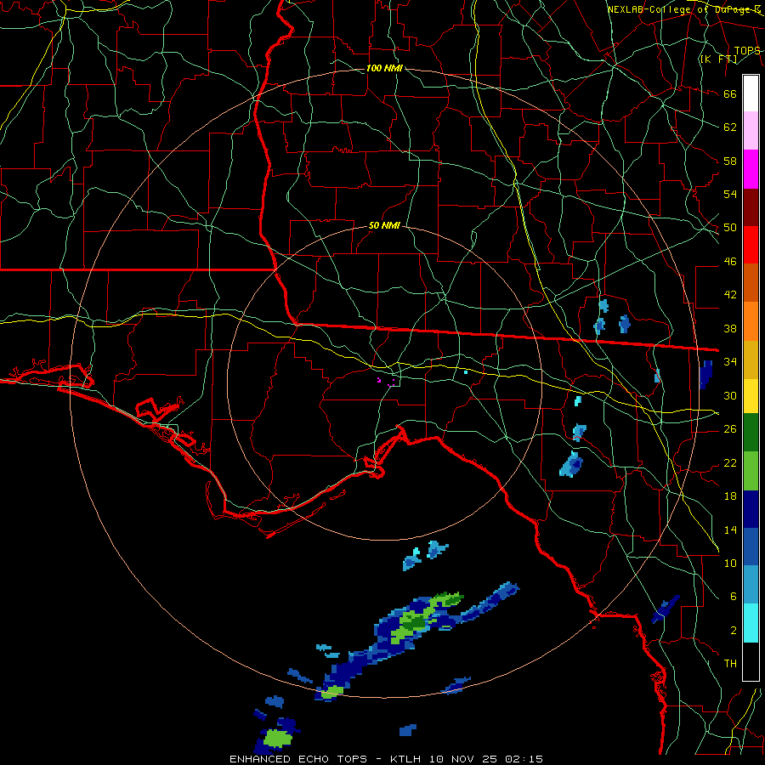This screenshot has width=765, height=765.
Task: Select the cyan legend swatch
Action: point(751,623)
